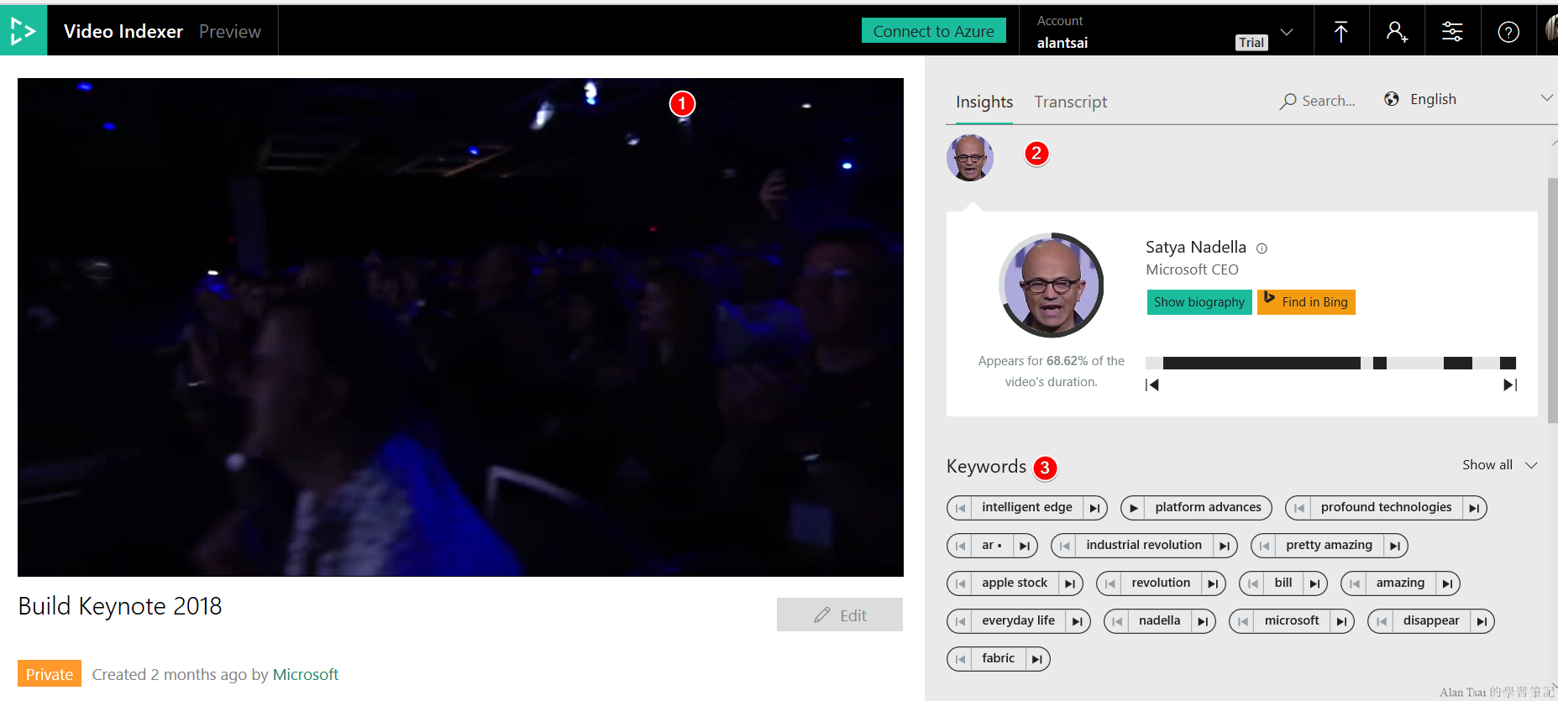Click the Keynote video player area
This screenshot has height=701, width=1558.
click(x=460, y=327)
